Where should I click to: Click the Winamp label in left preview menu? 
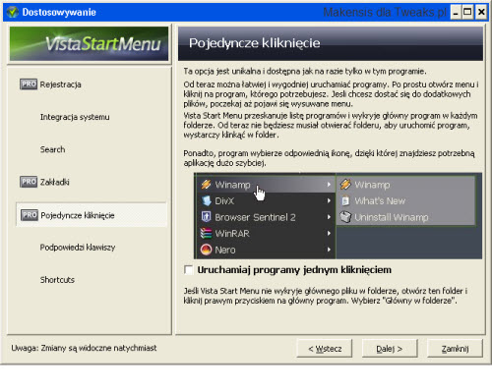coord(232,185)
